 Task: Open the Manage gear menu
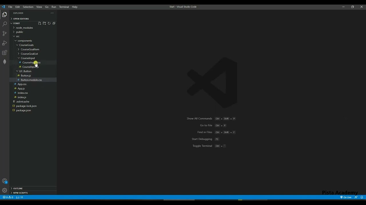5,190
